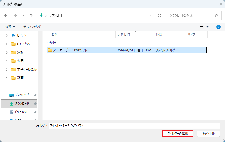Open the 整理 menu

[10, 27]
